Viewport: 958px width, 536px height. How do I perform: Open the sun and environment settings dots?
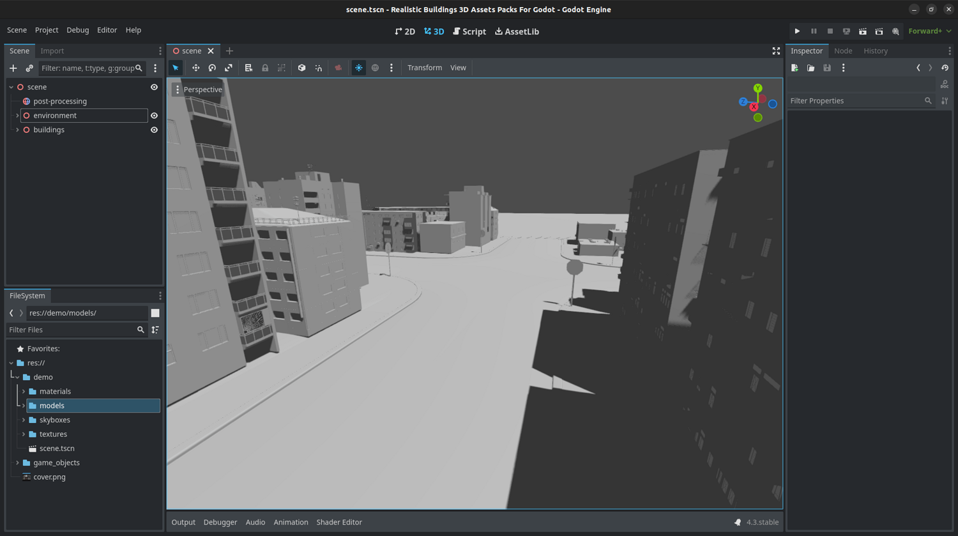[392, 68]
